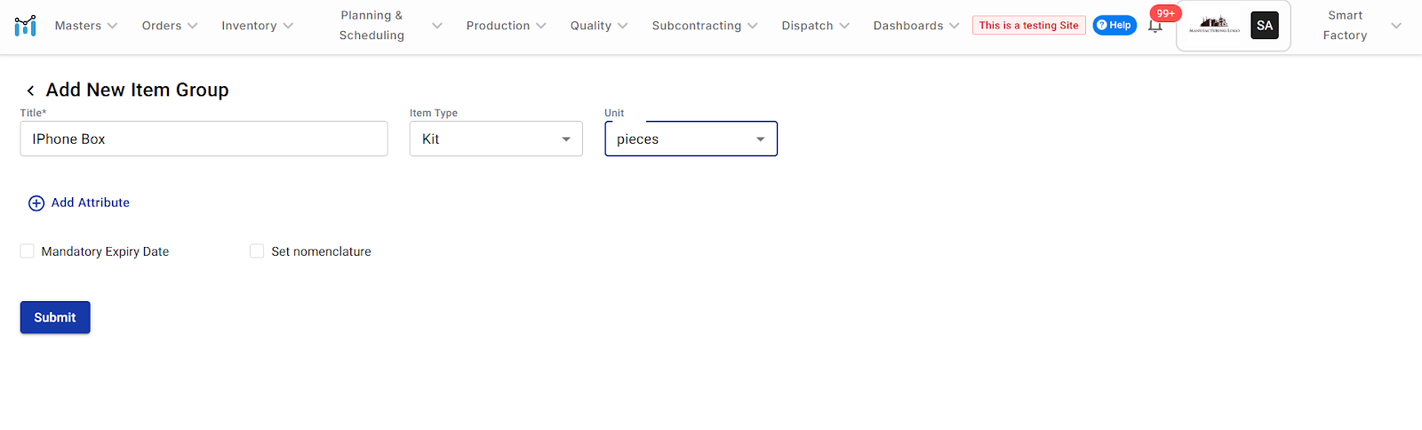The width and height of the screenshot is (1422, 430).
Task: Open the Masters menu
Action: click(x=85, y=26)
